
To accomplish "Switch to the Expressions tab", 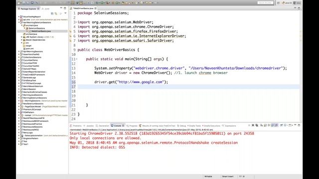I will tap(229, 126).
